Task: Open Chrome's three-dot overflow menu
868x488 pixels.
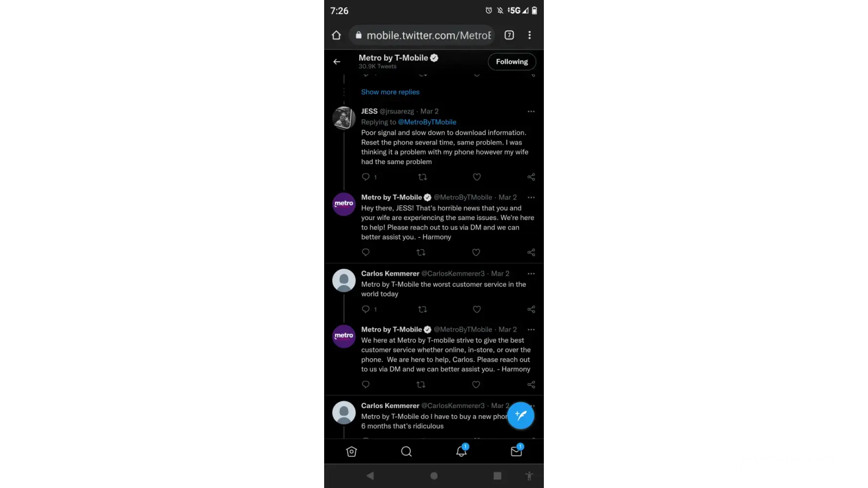Action: [x=529, y=35]
